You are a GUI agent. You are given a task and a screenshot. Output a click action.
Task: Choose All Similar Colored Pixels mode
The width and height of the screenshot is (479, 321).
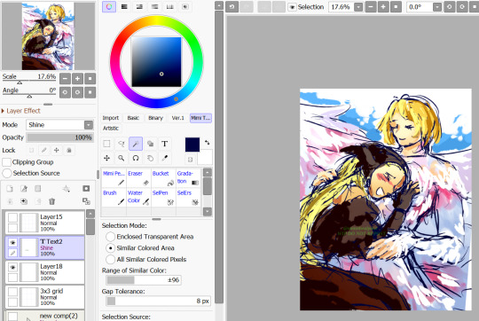click(x=110, y=259)
